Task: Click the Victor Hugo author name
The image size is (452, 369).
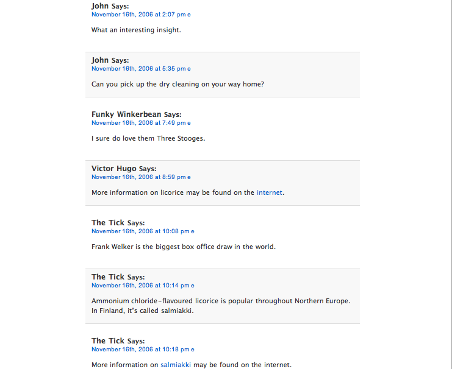Action: pos(114,169)
